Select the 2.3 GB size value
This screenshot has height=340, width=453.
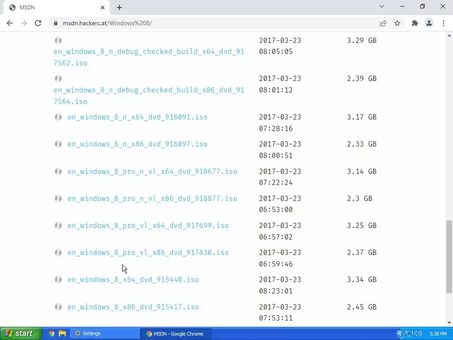(360, 199)
